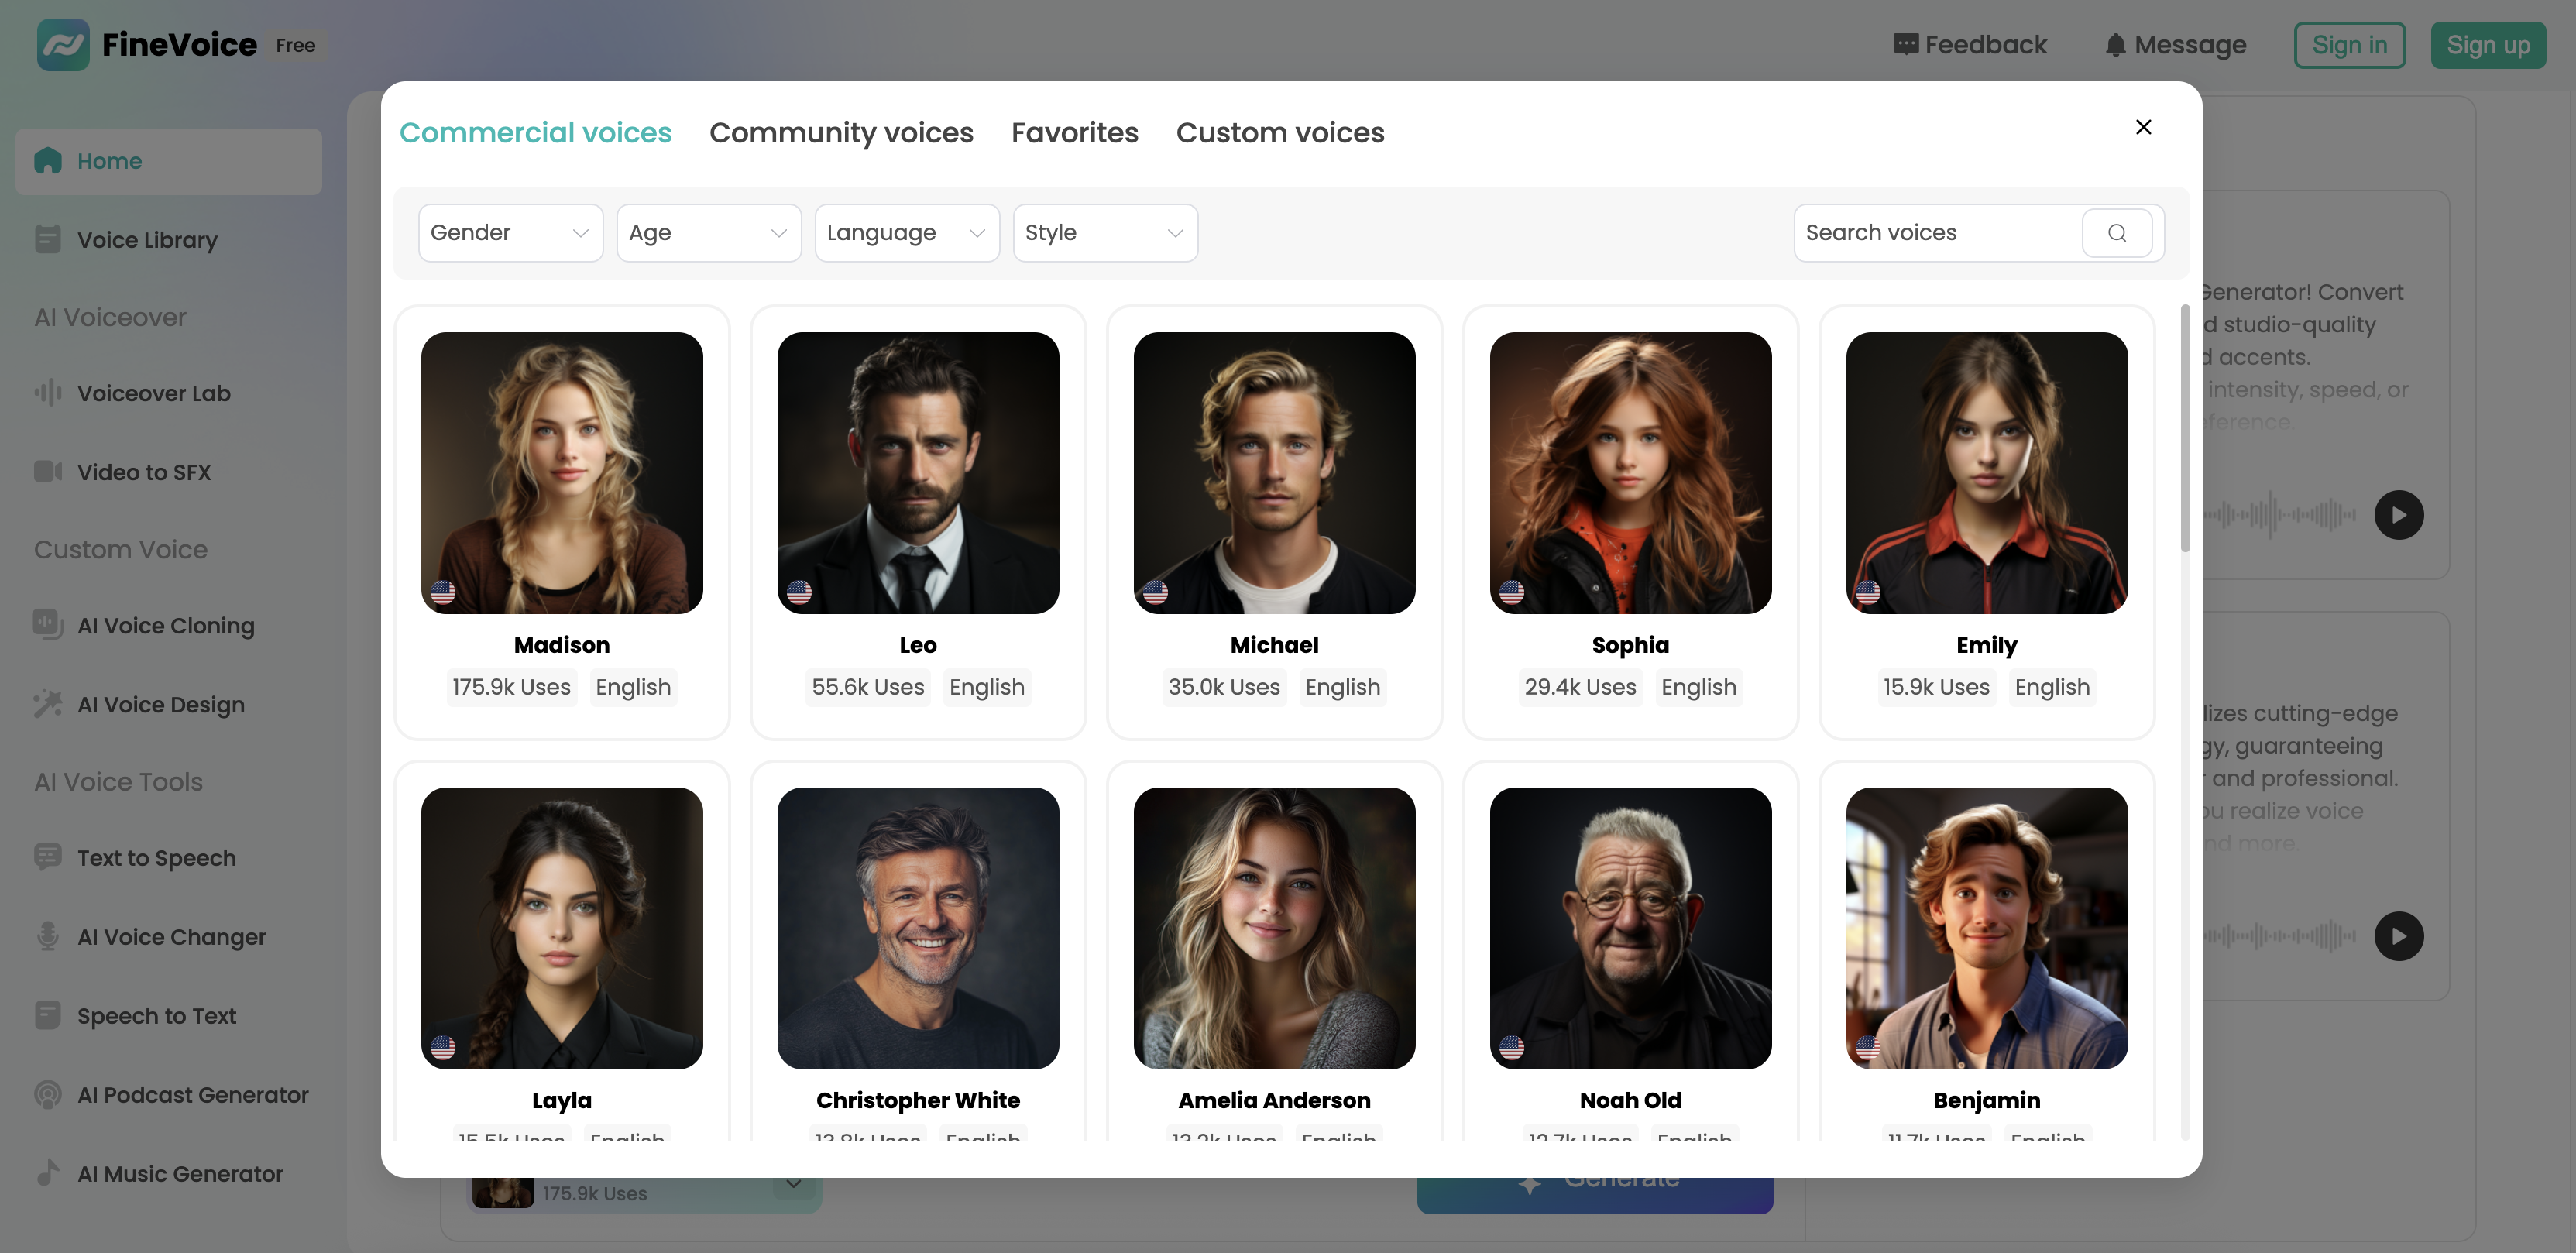Open AI Music Generator note icon
2576x1253 pixels.
[x=47, y=1173]
